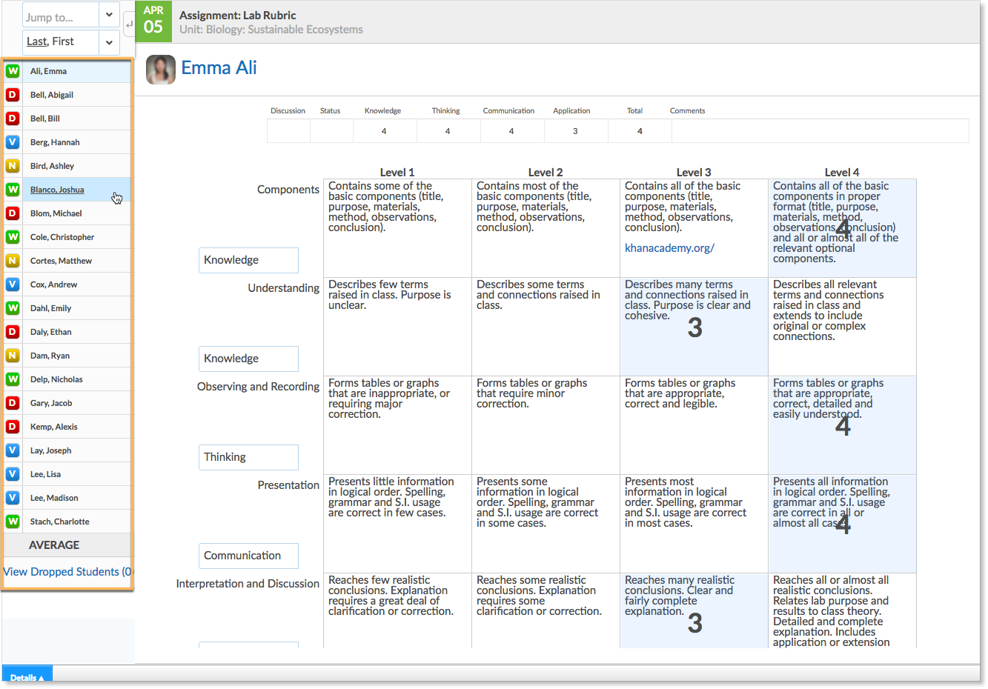This screenshot has width=988, height=689.
Task: Click yellow N icon next to Cortes, Matthew
Action: point(13,261)
